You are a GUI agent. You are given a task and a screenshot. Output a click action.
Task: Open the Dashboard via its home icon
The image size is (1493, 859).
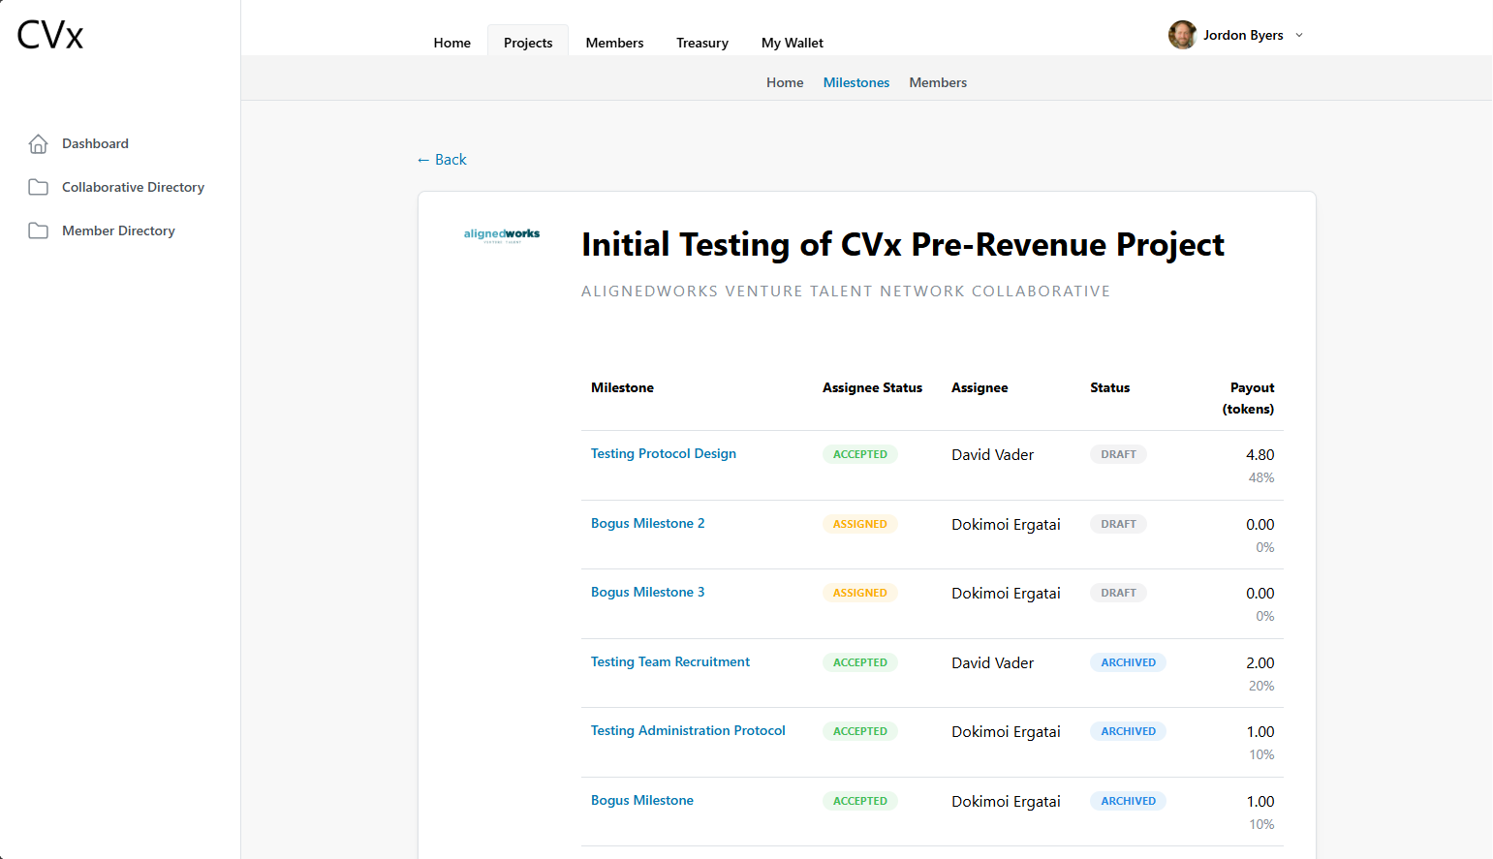(38, 142)
